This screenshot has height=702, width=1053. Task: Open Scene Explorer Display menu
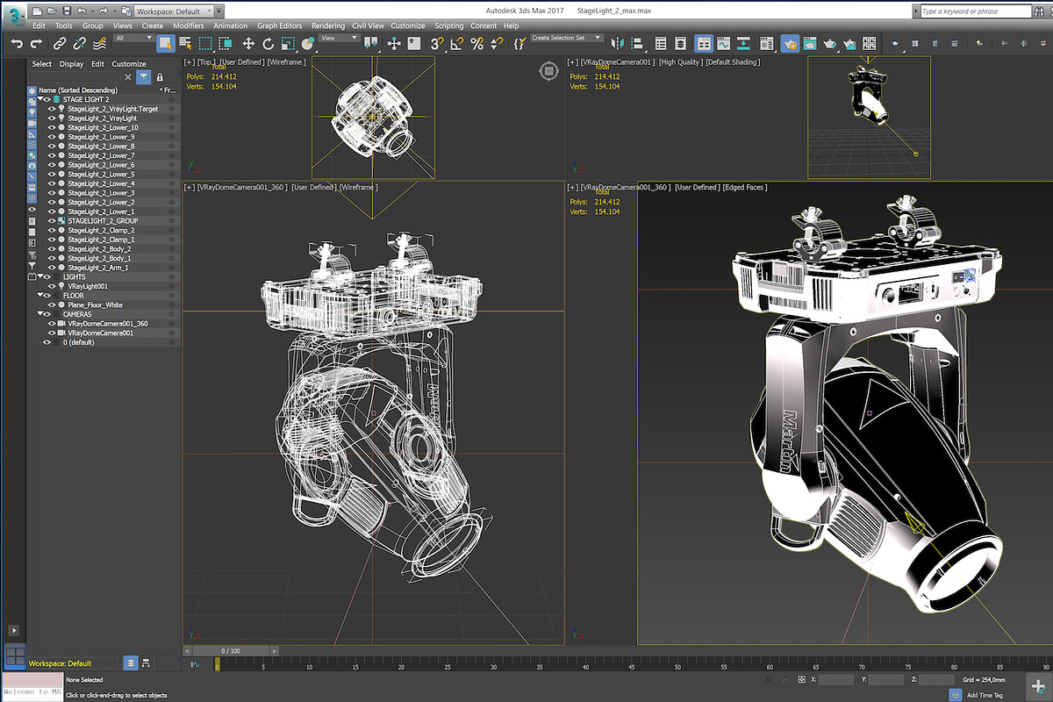click(72, 64)
